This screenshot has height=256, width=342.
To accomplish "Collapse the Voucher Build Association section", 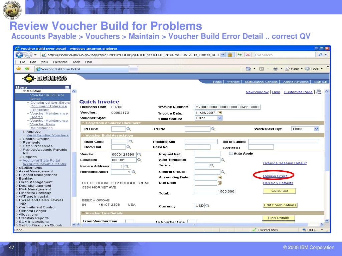I will tap(83, 135).
